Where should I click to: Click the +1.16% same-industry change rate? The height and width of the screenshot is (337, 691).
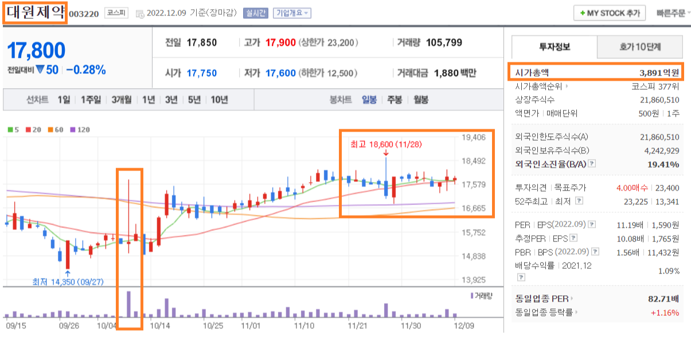(x=665, y=312)
